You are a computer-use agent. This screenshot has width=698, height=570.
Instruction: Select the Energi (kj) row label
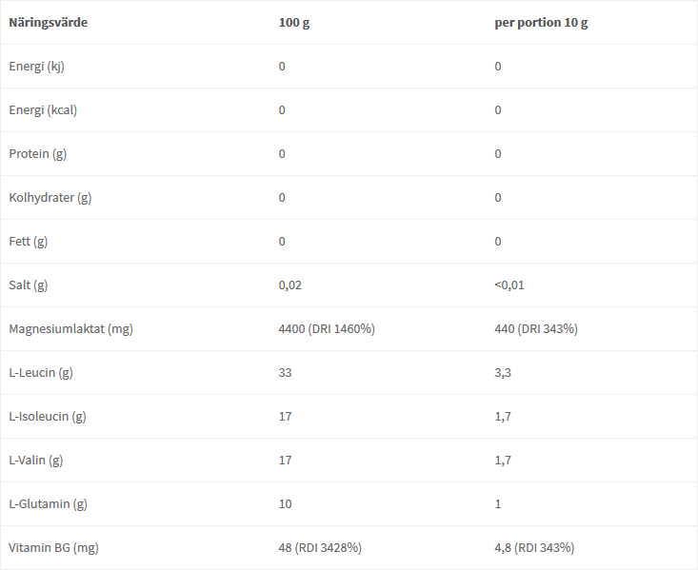tap(36, 67)
